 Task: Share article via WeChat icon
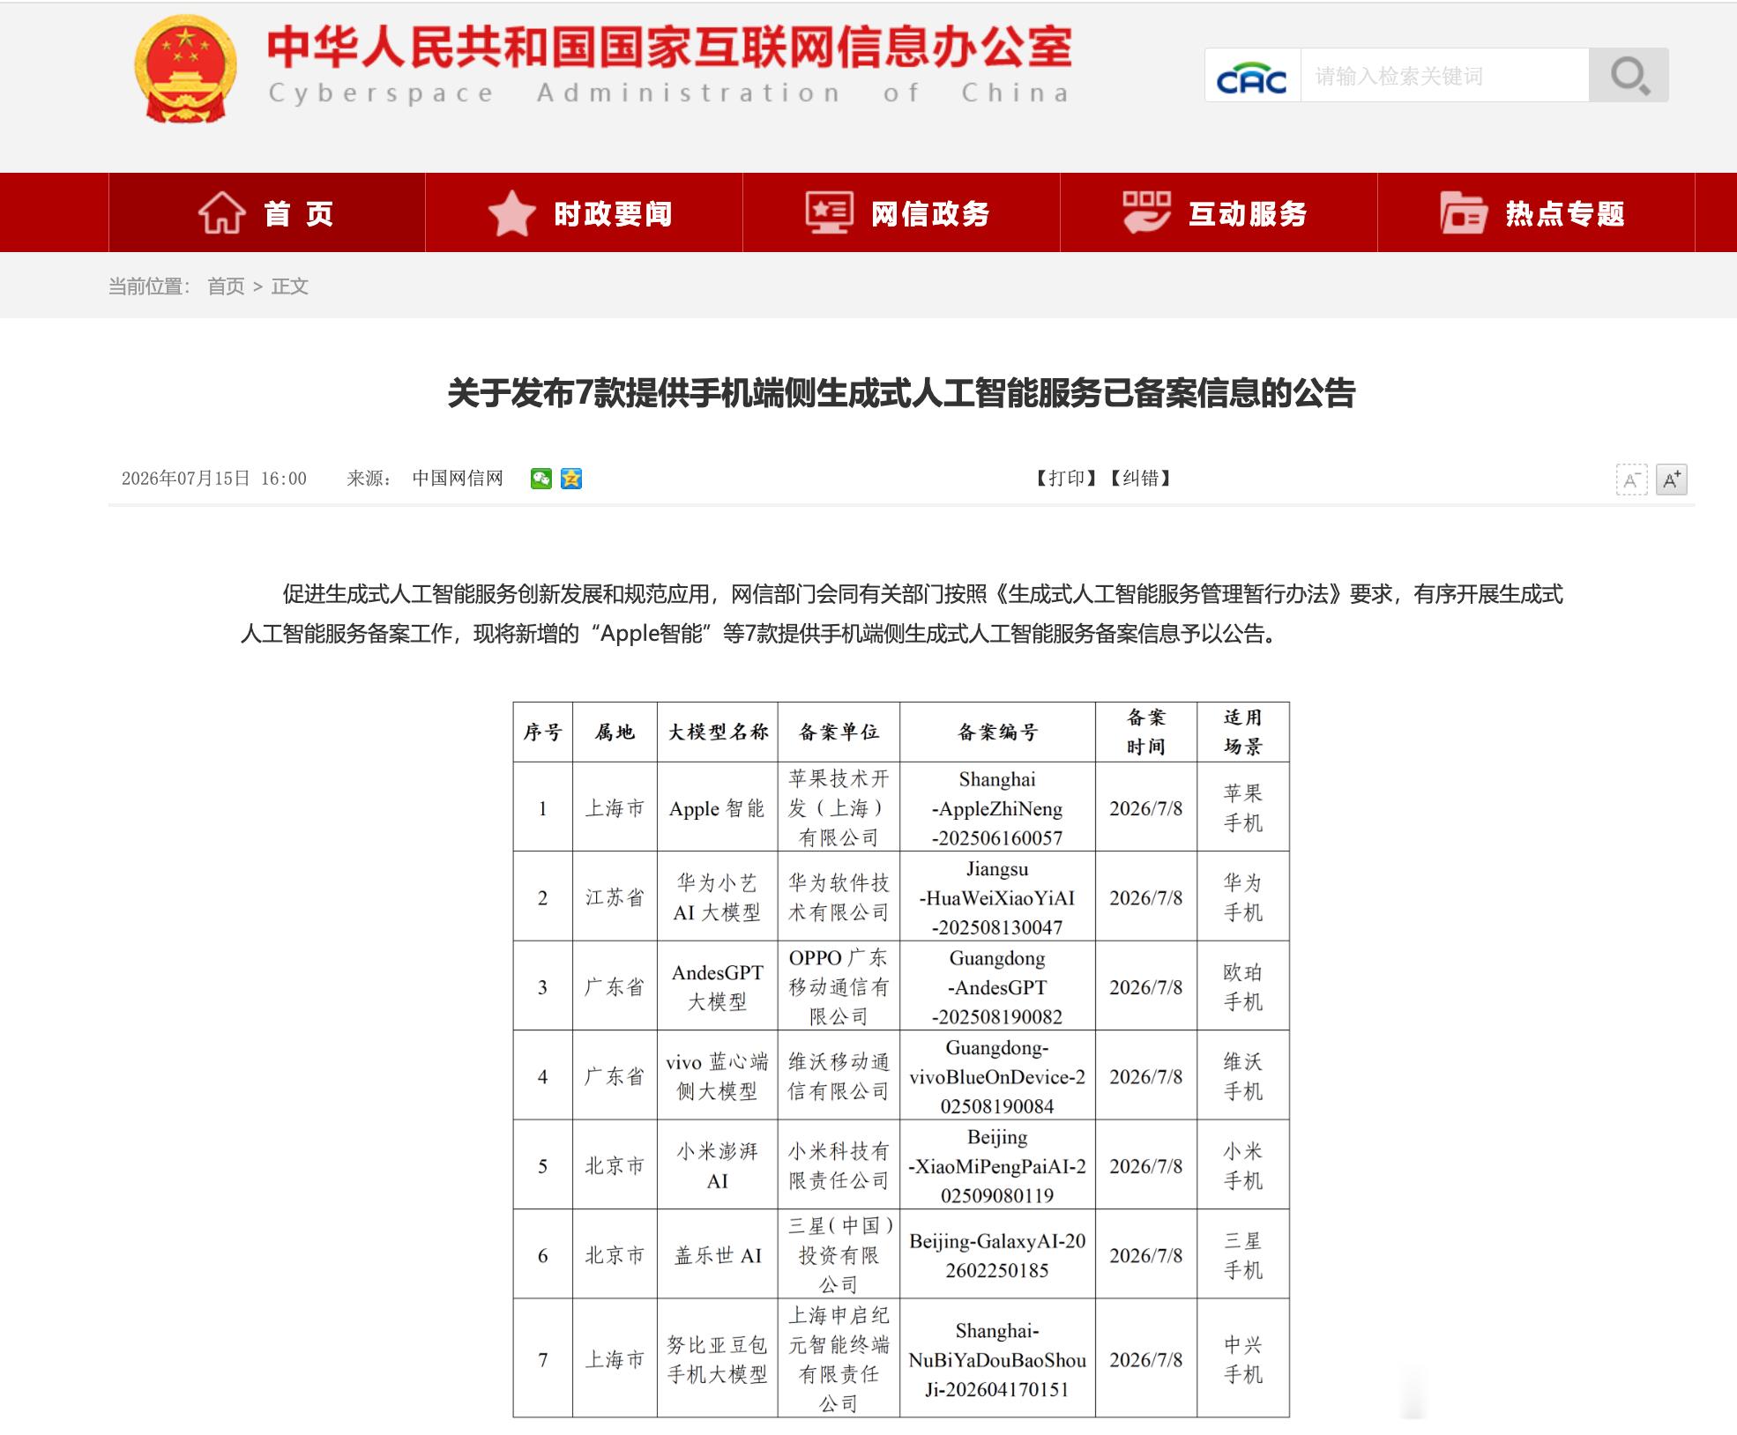pyautogui.click(x=541, y=479)
